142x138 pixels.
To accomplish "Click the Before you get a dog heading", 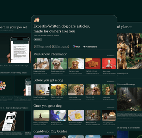I will (48, 80).
